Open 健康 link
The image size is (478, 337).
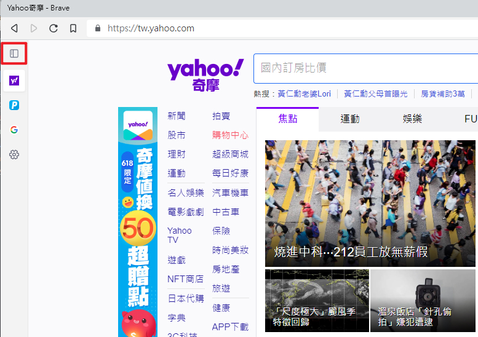tap(221, 308)
